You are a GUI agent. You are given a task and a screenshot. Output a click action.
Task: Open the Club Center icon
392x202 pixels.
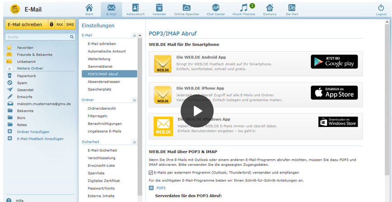(216, 8)
